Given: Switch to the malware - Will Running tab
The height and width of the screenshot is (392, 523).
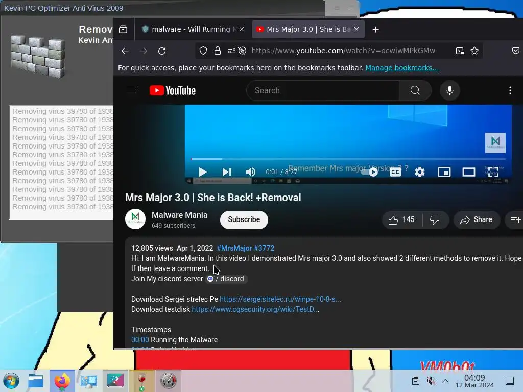Looking at the screenshot, I should coord(193,29).
